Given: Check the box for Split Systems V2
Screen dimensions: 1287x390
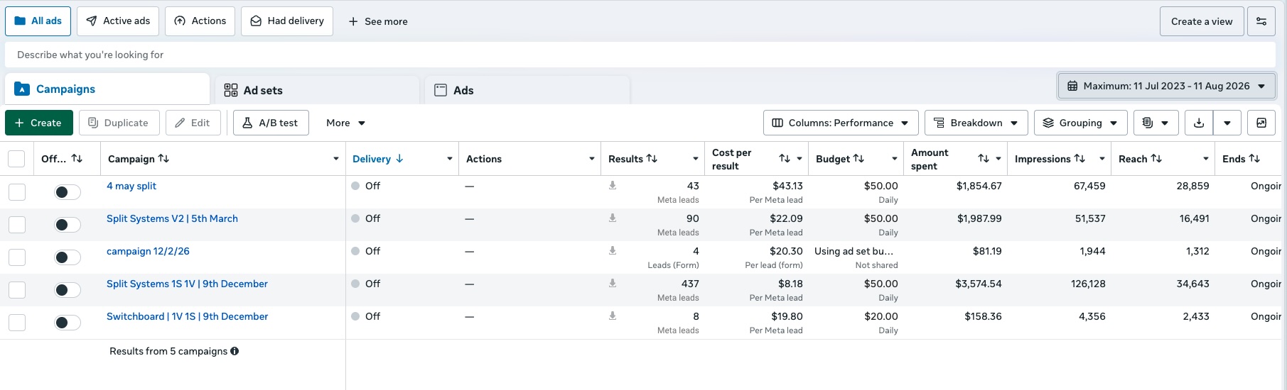Looking at the screenshot, I should (17, 225).
